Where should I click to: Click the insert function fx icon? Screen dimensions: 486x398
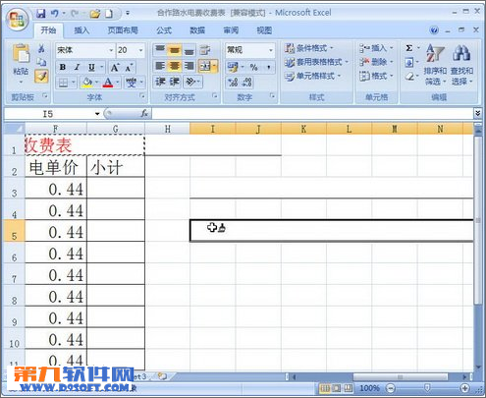coord(144,114)
